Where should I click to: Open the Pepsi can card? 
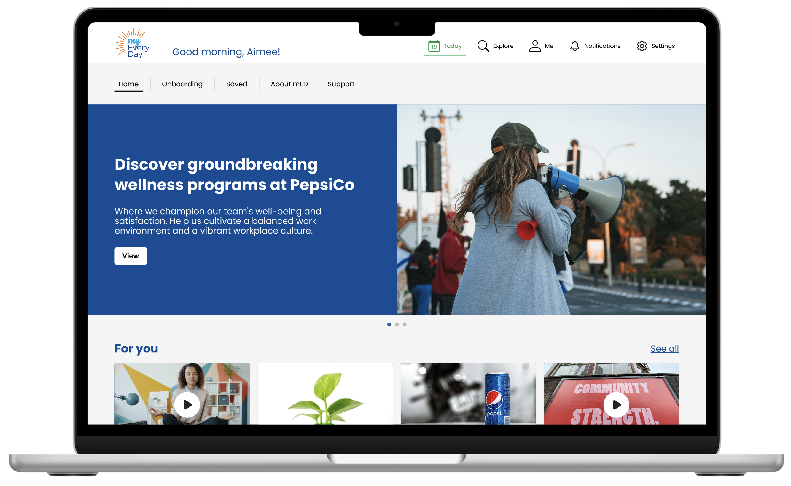point(468,393)
